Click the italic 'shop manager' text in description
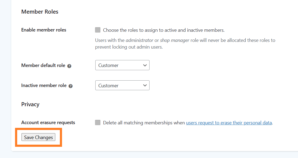 pos(175,41)
